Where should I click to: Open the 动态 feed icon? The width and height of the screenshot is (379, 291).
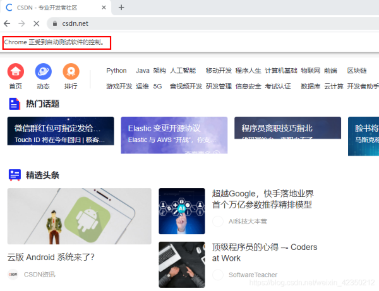(x=43, y=71)
